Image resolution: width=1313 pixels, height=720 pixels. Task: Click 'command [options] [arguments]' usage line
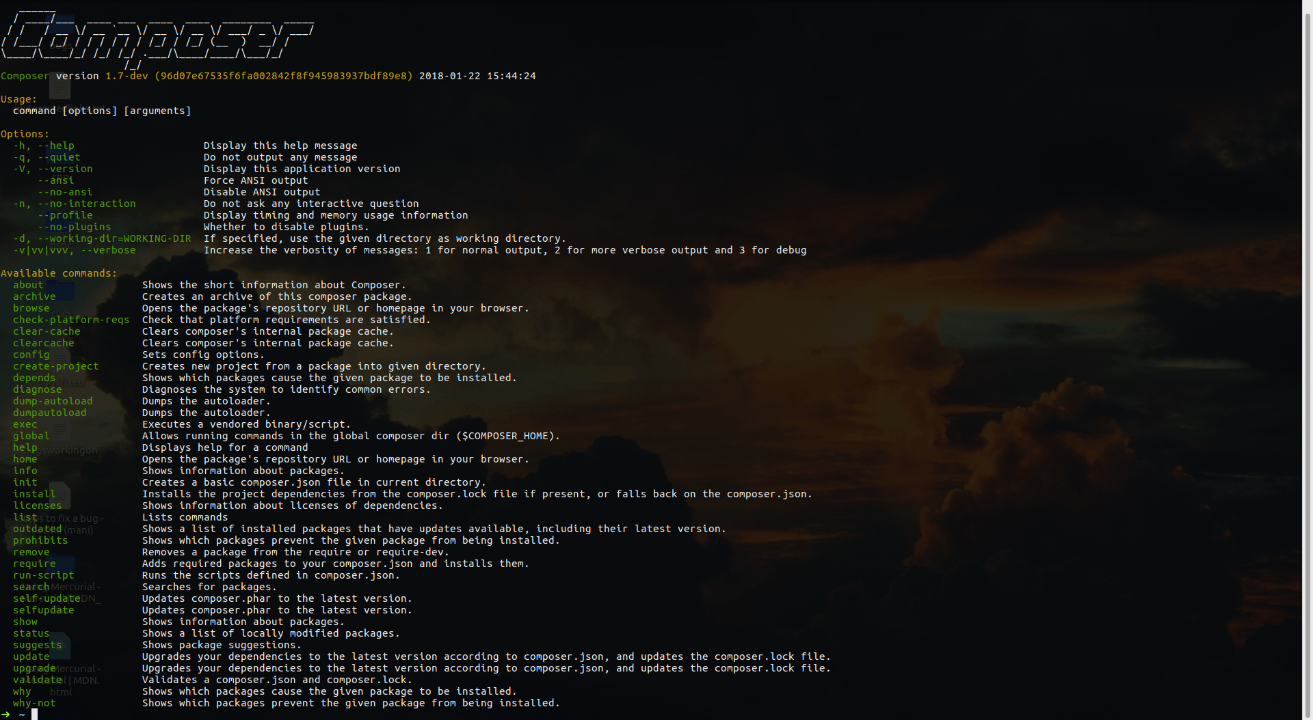(102, 111)
